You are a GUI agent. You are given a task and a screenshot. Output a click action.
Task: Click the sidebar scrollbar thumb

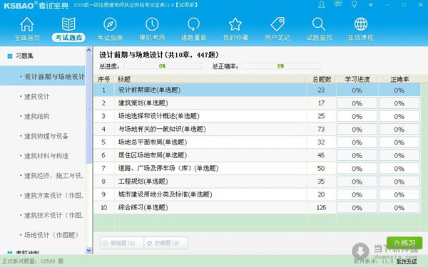pyautogui.click(x=88, y=108)
